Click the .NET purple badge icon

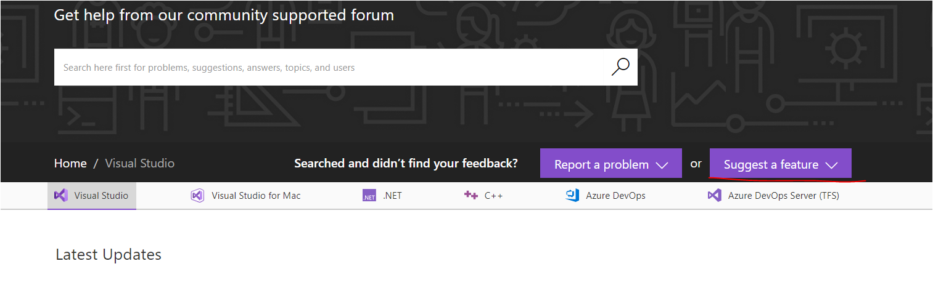[369, 196]
